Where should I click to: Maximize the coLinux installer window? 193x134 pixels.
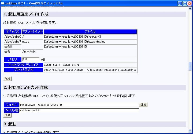coord(185,3)
